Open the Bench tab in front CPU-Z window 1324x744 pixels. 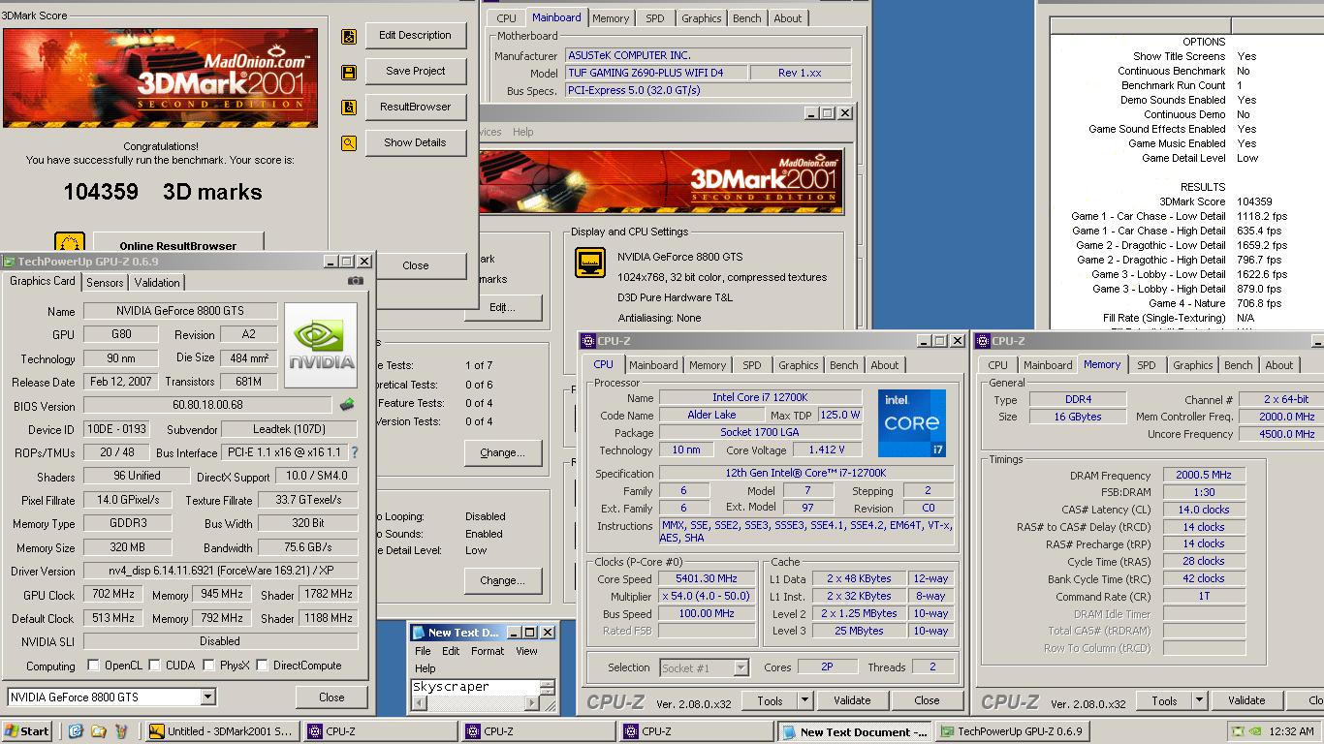coord(843,365)
